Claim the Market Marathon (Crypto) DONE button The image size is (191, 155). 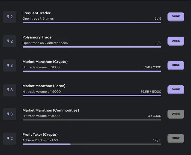pyautogui.click(x=176, y=65)
